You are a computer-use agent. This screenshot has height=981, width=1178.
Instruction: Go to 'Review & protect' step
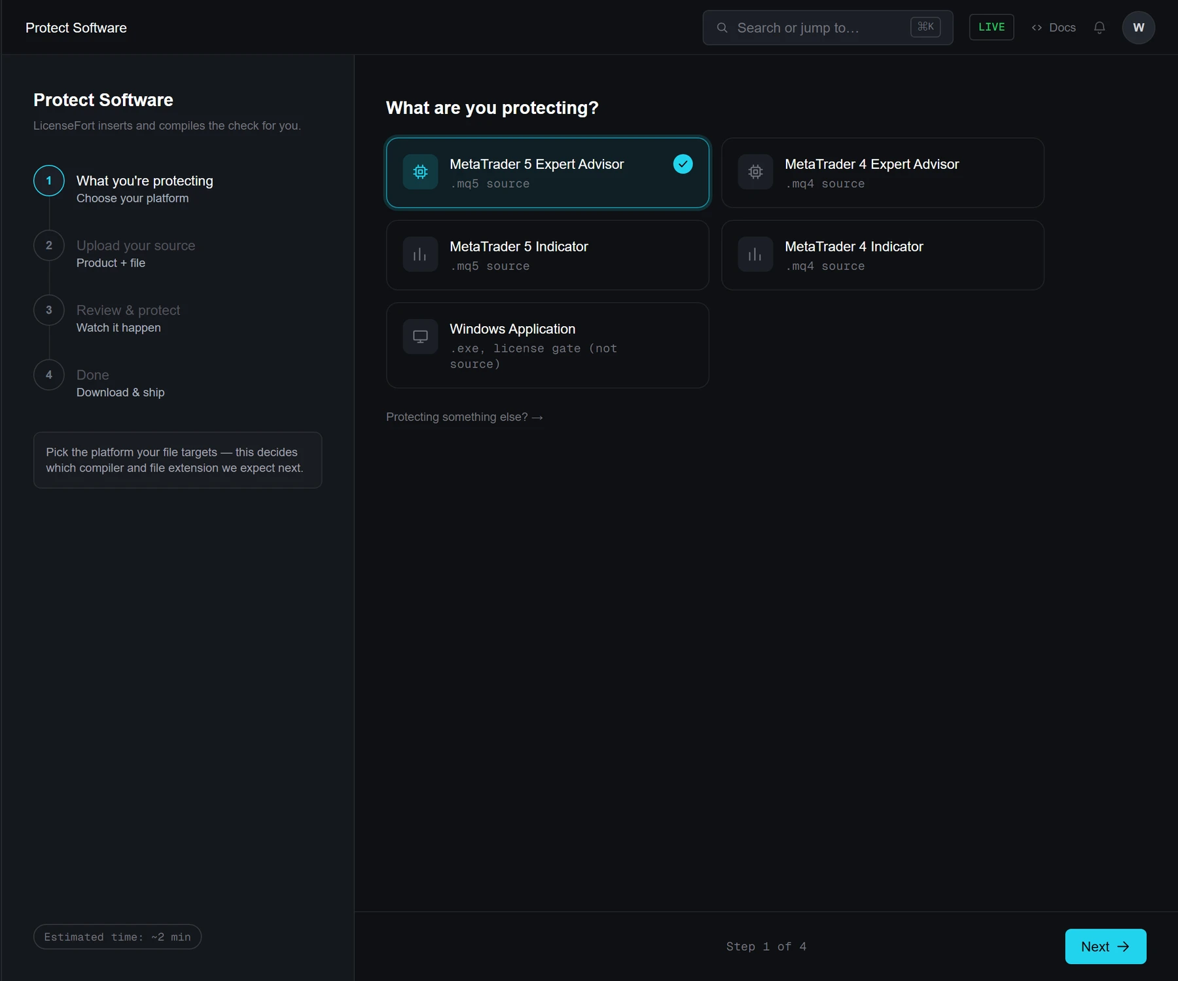(x=128, y=310)
